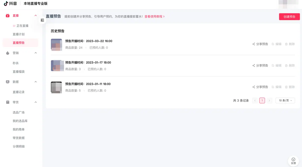Collapse the 数据 section chevron
The image size is (302, 167).
pyautogui.click(x=35, y=82)
